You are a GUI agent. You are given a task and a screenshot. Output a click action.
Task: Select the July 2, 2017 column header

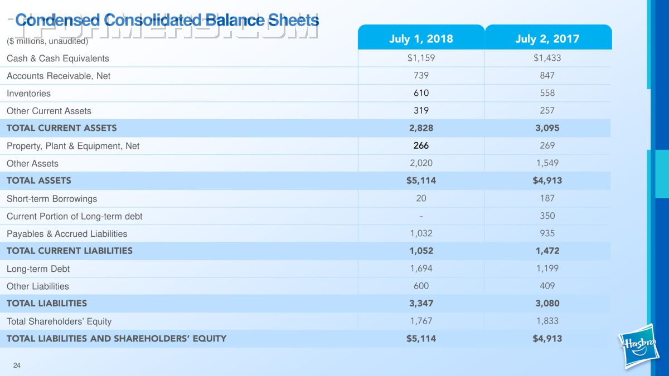coord(547,38)
